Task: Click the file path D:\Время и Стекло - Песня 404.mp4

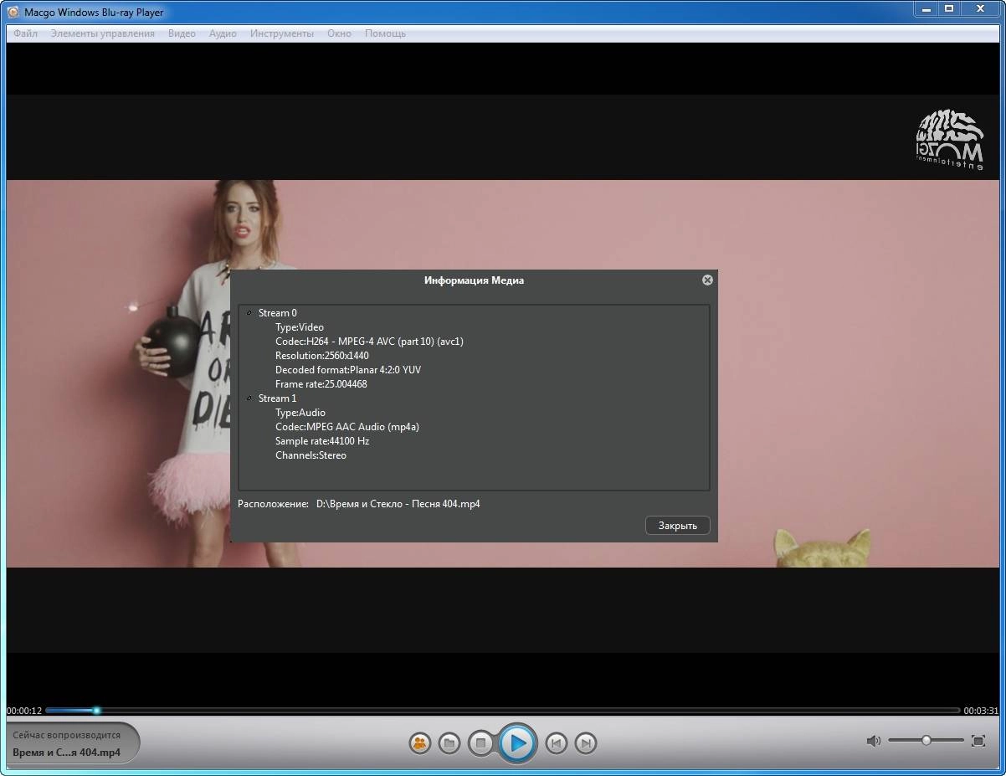Action: tap(398, 504)
